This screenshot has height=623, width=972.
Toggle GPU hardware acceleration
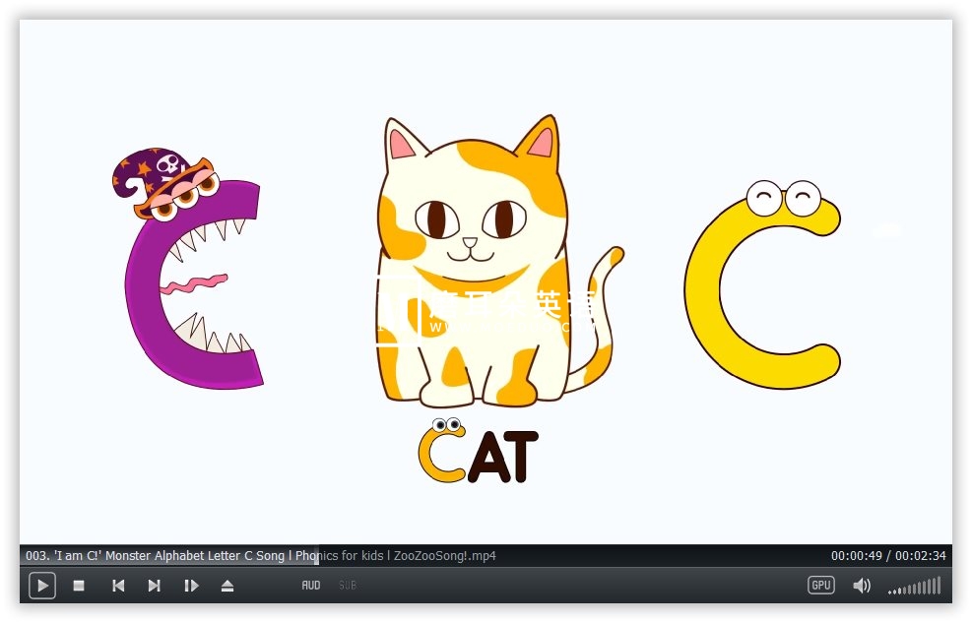[x=820, y=585]
